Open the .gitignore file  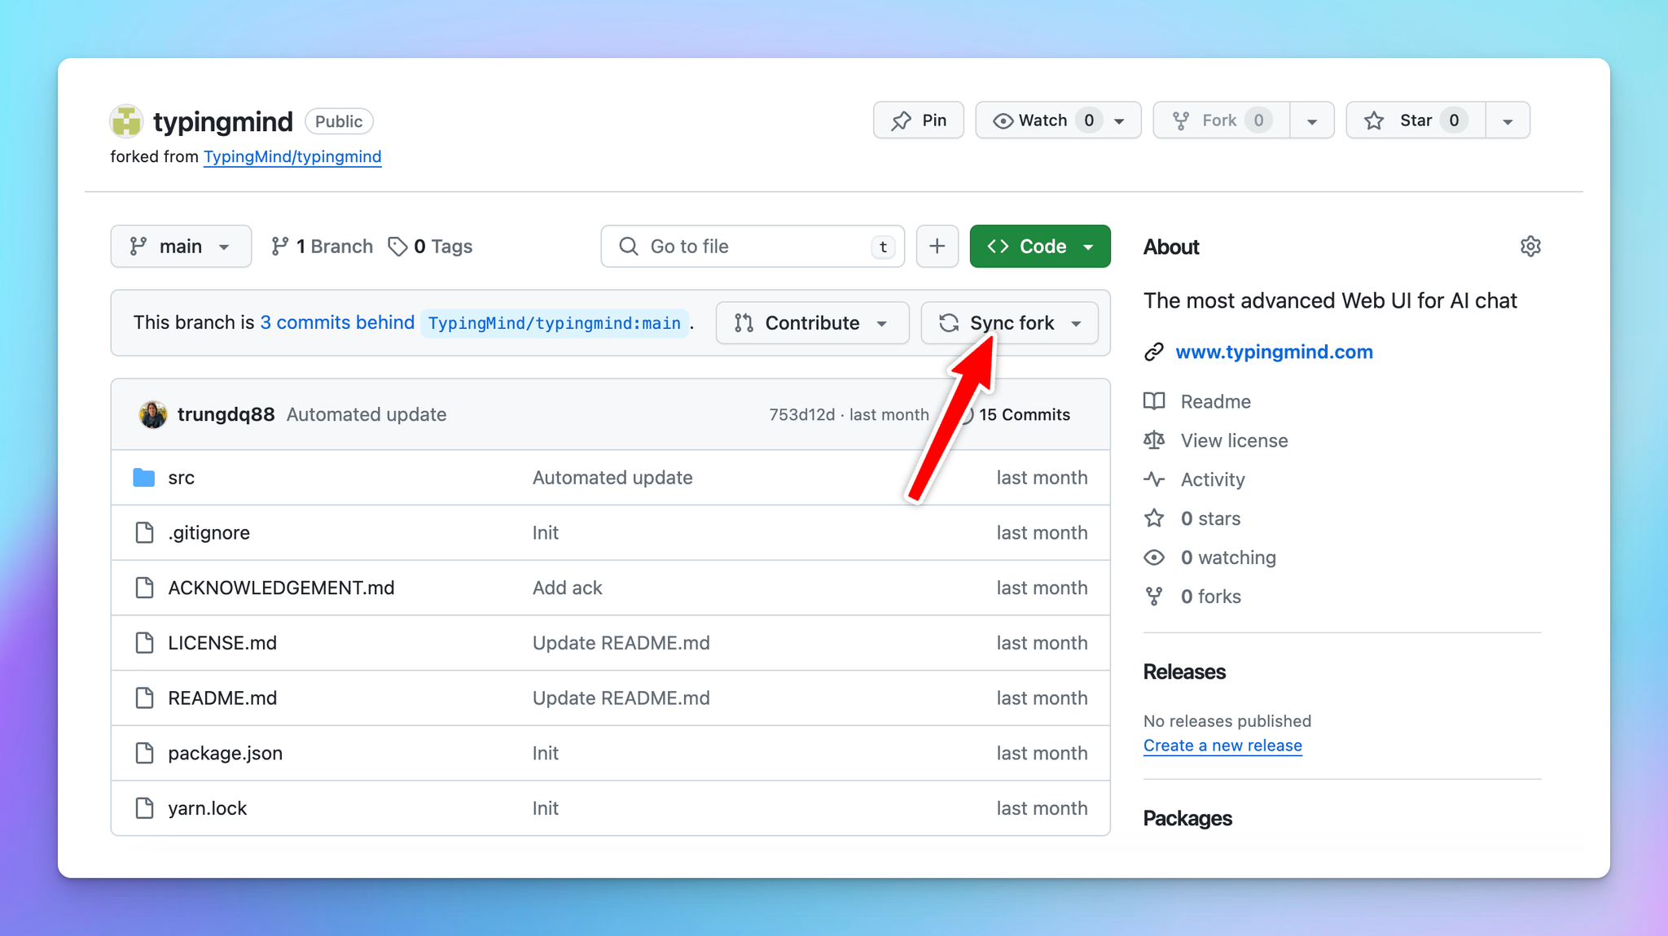click(x=209, y=532)
